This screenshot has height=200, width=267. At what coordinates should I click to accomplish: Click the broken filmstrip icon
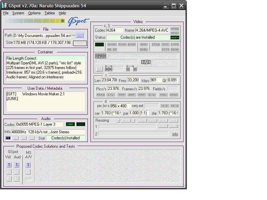click(146, 62)
